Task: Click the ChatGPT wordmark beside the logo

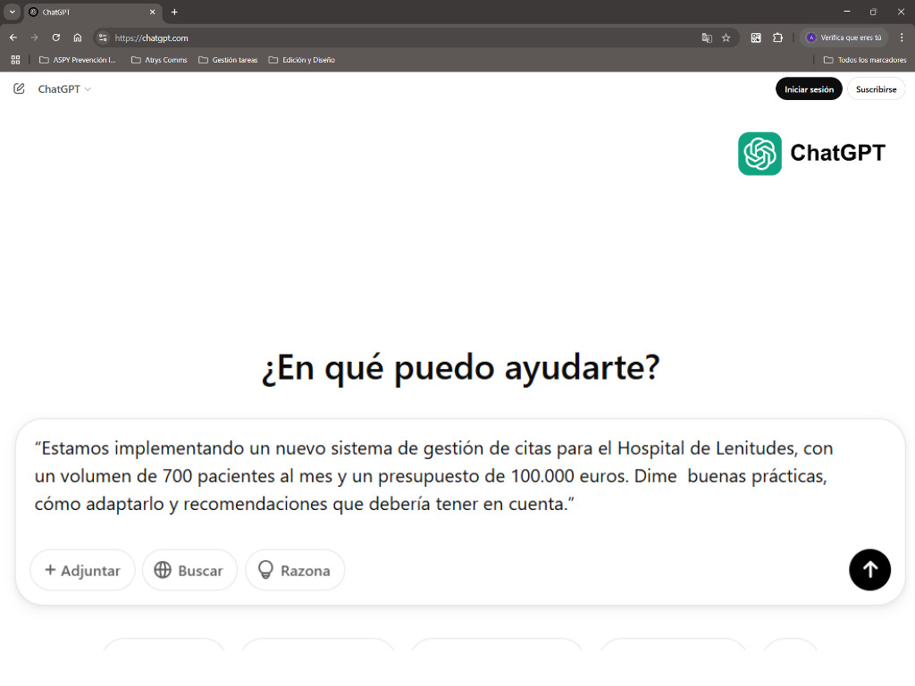Action: pyautogui.click(x=837, y=153)
